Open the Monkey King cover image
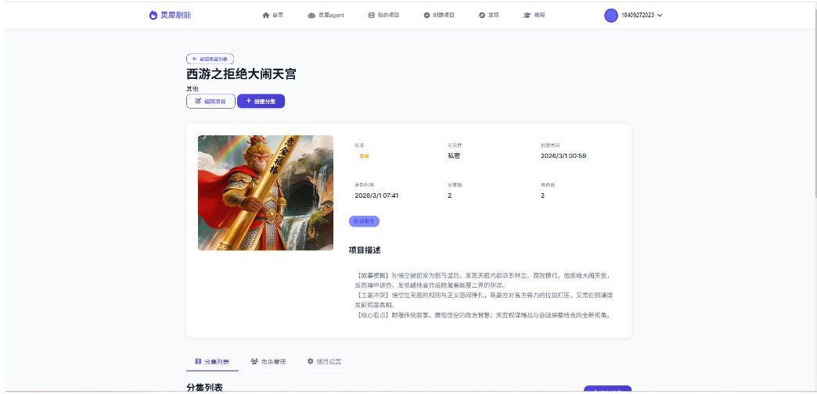817x394 pixels. (266, 193)
